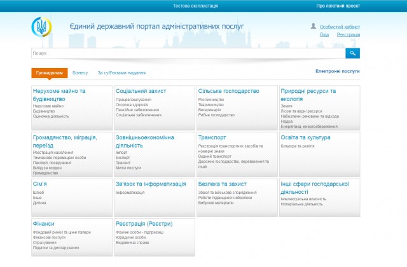Open the Фінанси category
Screen dimensions: 407x267
tap(43, 224)
